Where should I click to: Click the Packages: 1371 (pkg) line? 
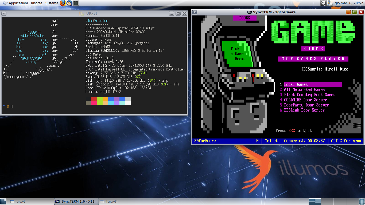click(x=117, y=43)
